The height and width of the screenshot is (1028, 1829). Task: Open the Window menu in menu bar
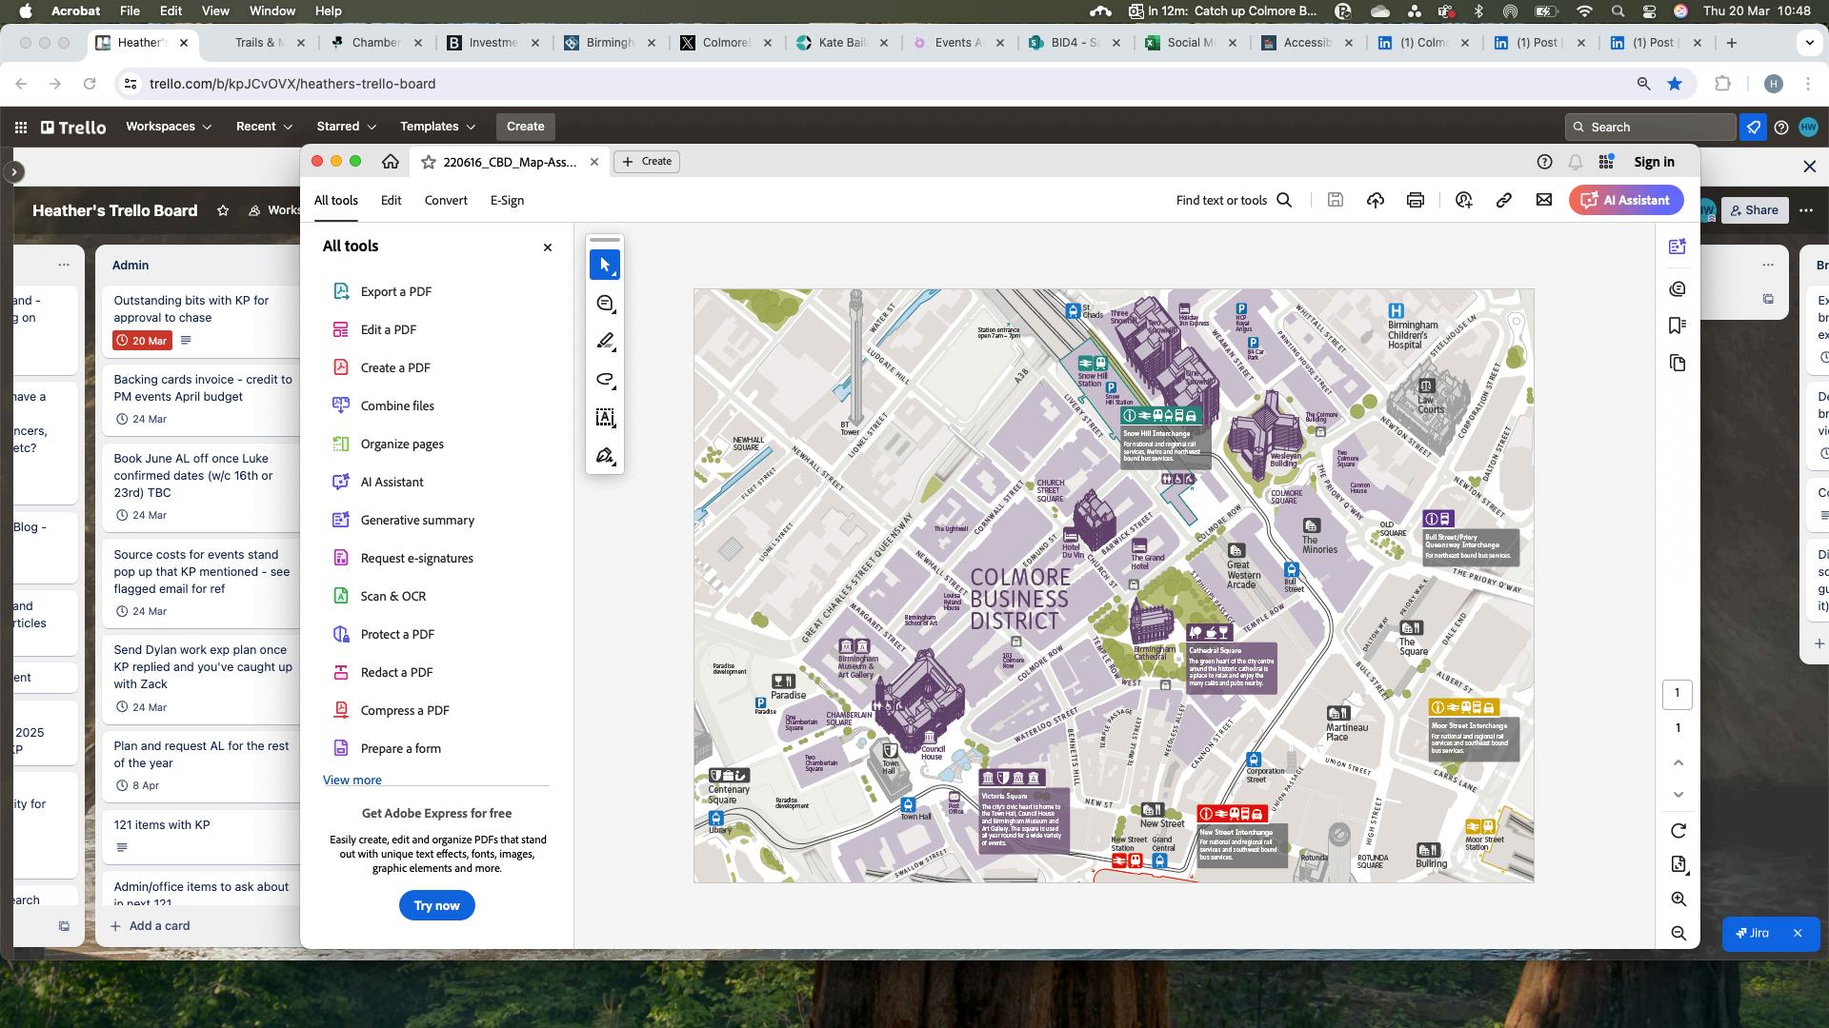click(x=271, y=11)
